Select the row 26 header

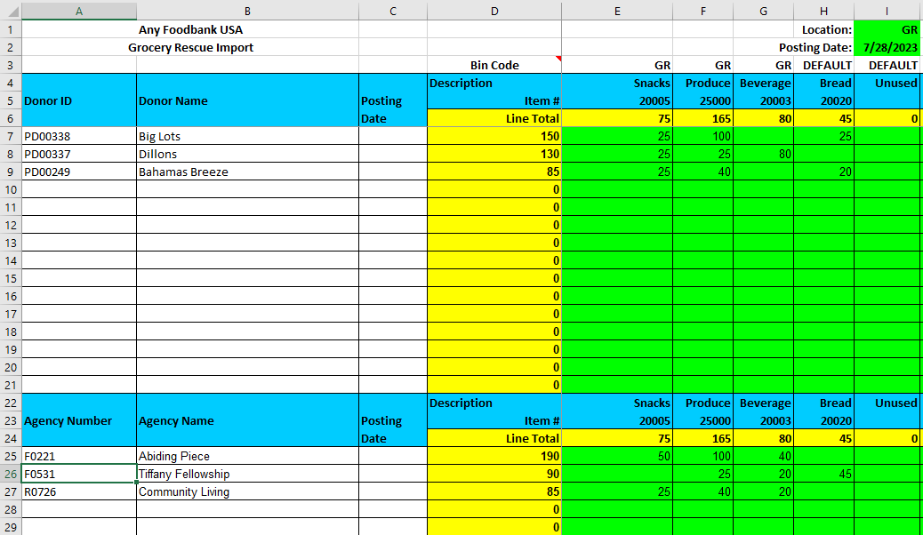point(11,474)
